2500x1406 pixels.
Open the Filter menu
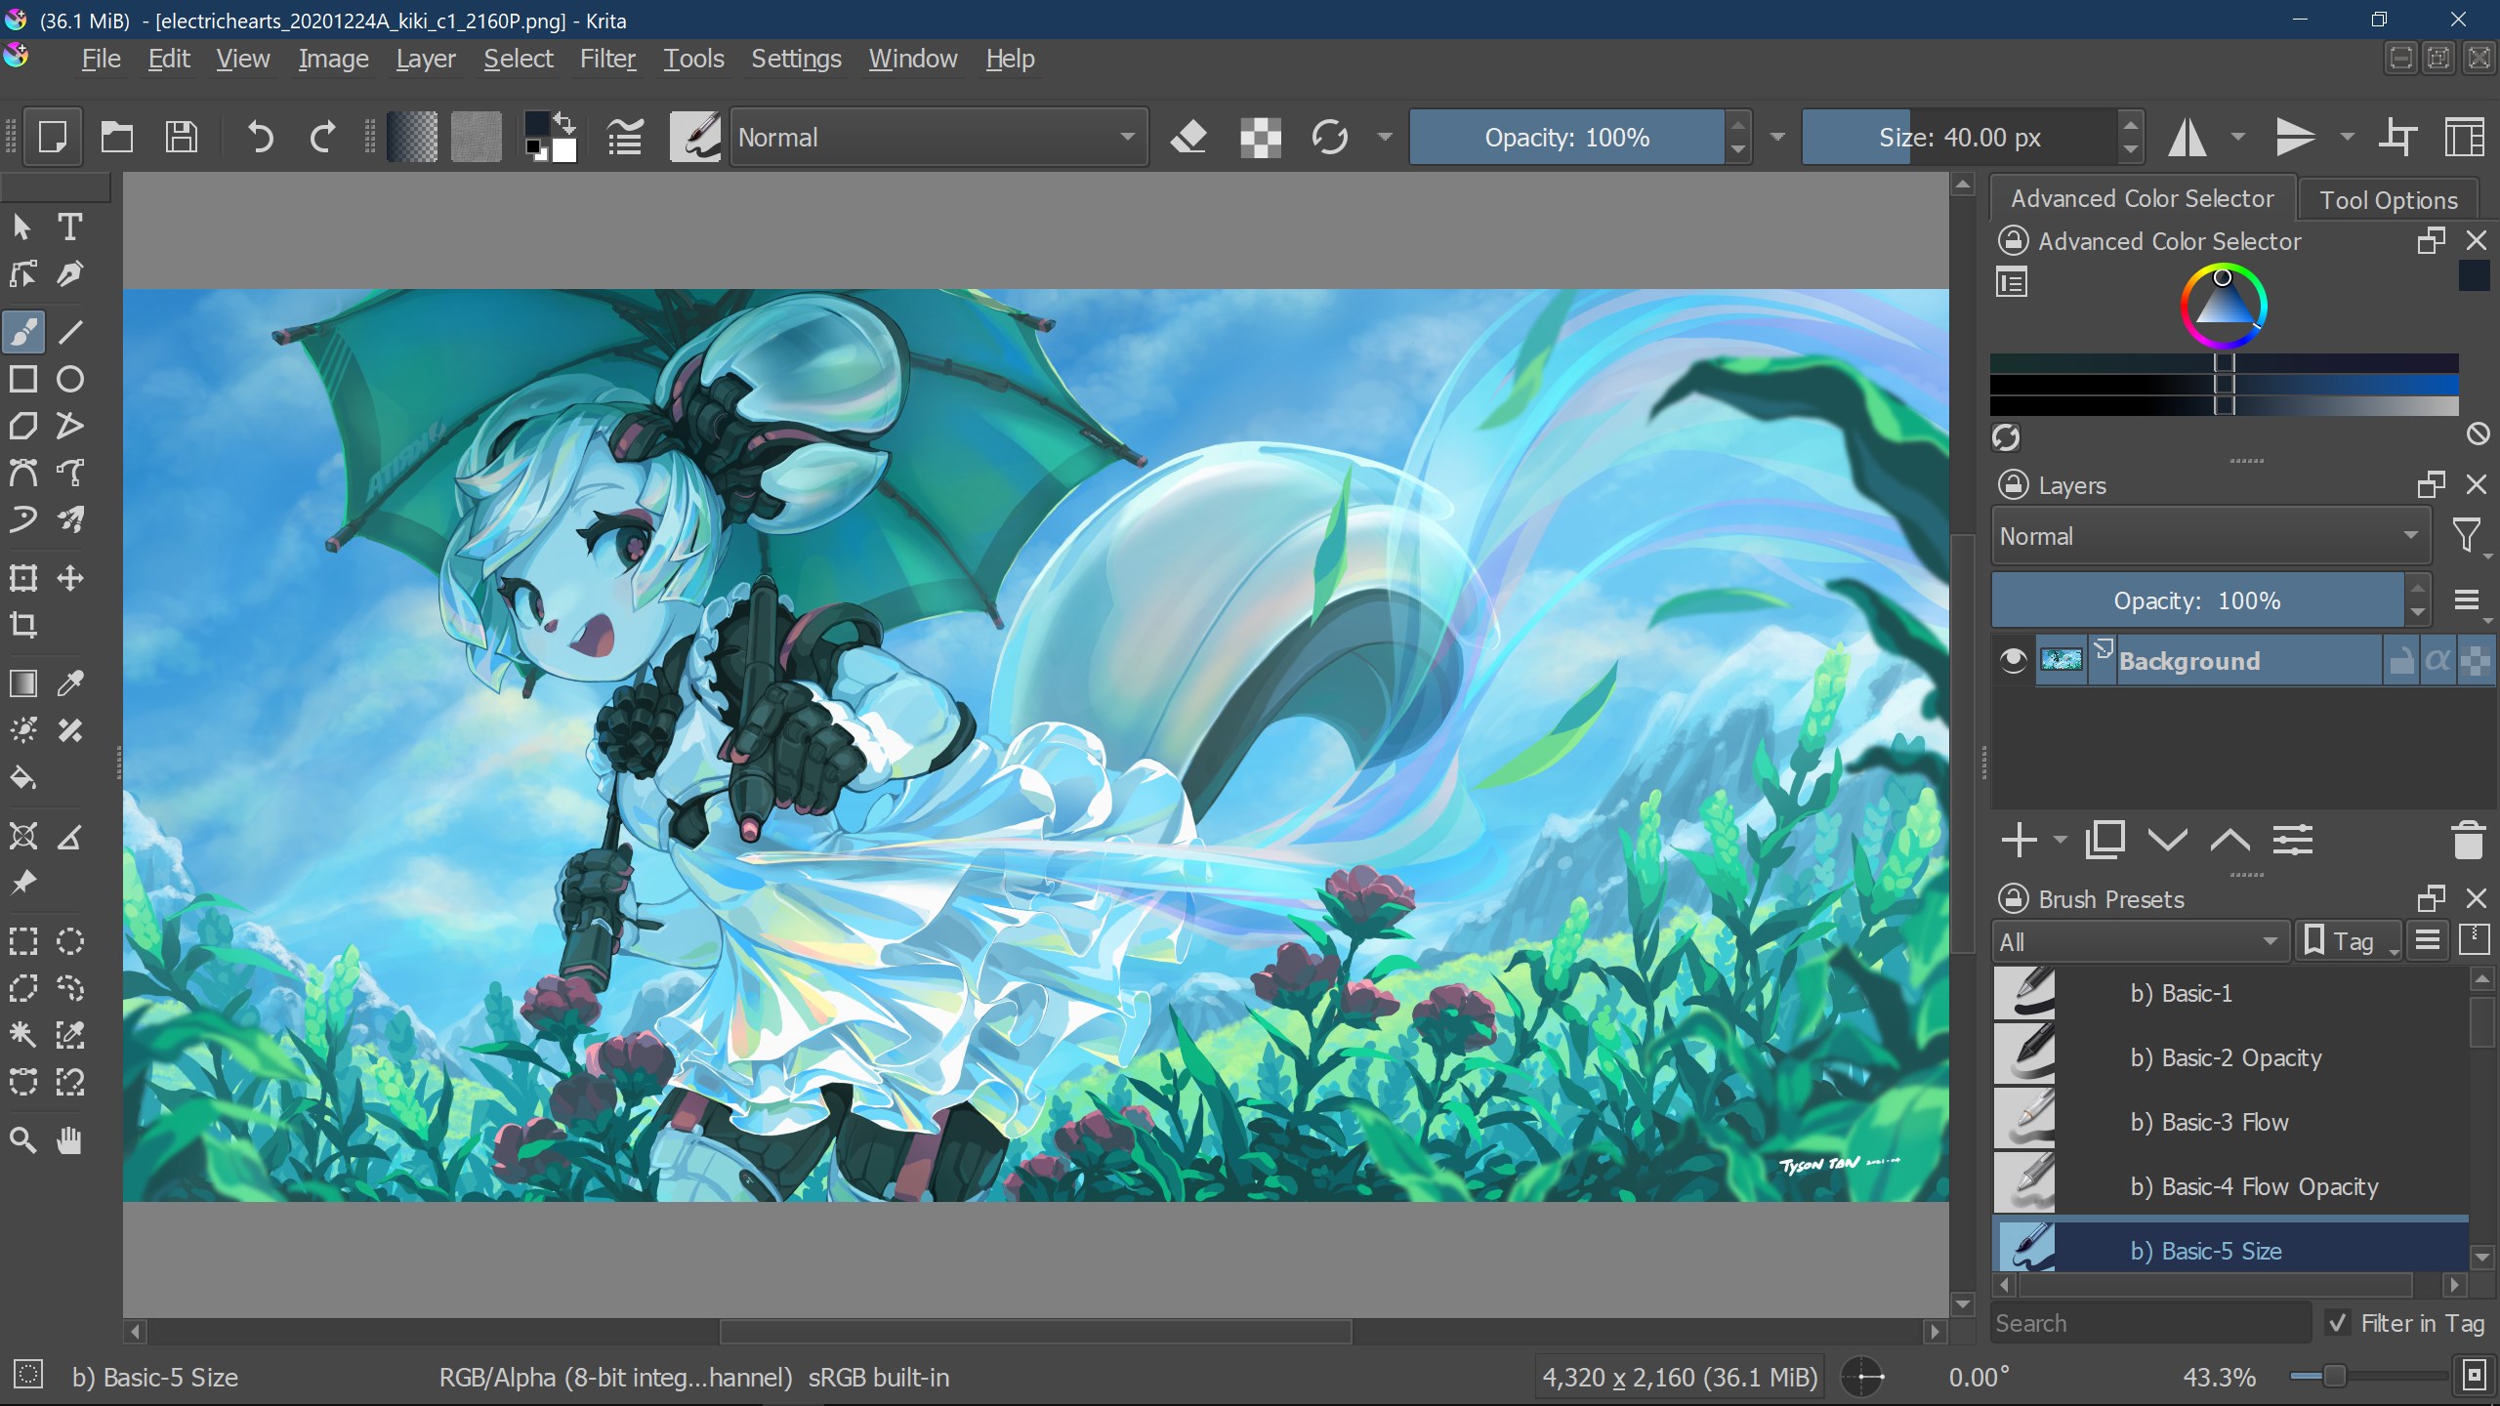(607, 59)
